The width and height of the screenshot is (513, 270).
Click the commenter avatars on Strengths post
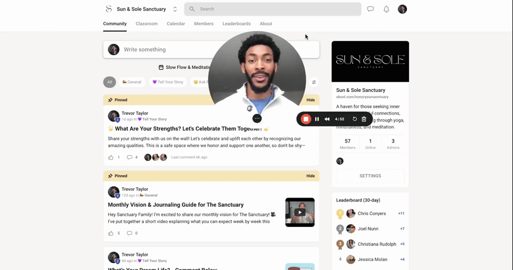[x=156, y=157]
